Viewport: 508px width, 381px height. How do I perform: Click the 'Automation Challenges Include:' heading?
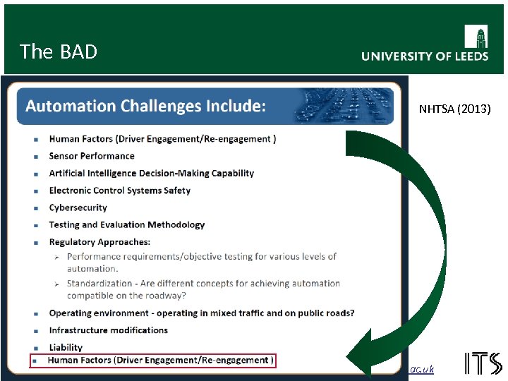tap(145, 106)
